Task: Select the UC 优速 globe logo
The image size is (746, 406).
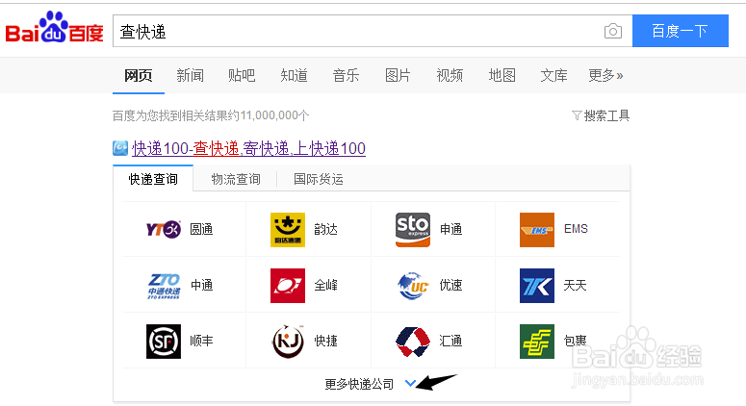Action: [x=413, y=286]
